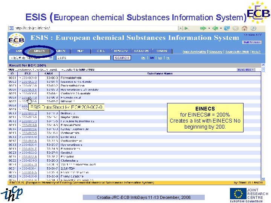This screenshot has height=203, width=271.
Task: Open the Help? link
Action: click(256, 52)
